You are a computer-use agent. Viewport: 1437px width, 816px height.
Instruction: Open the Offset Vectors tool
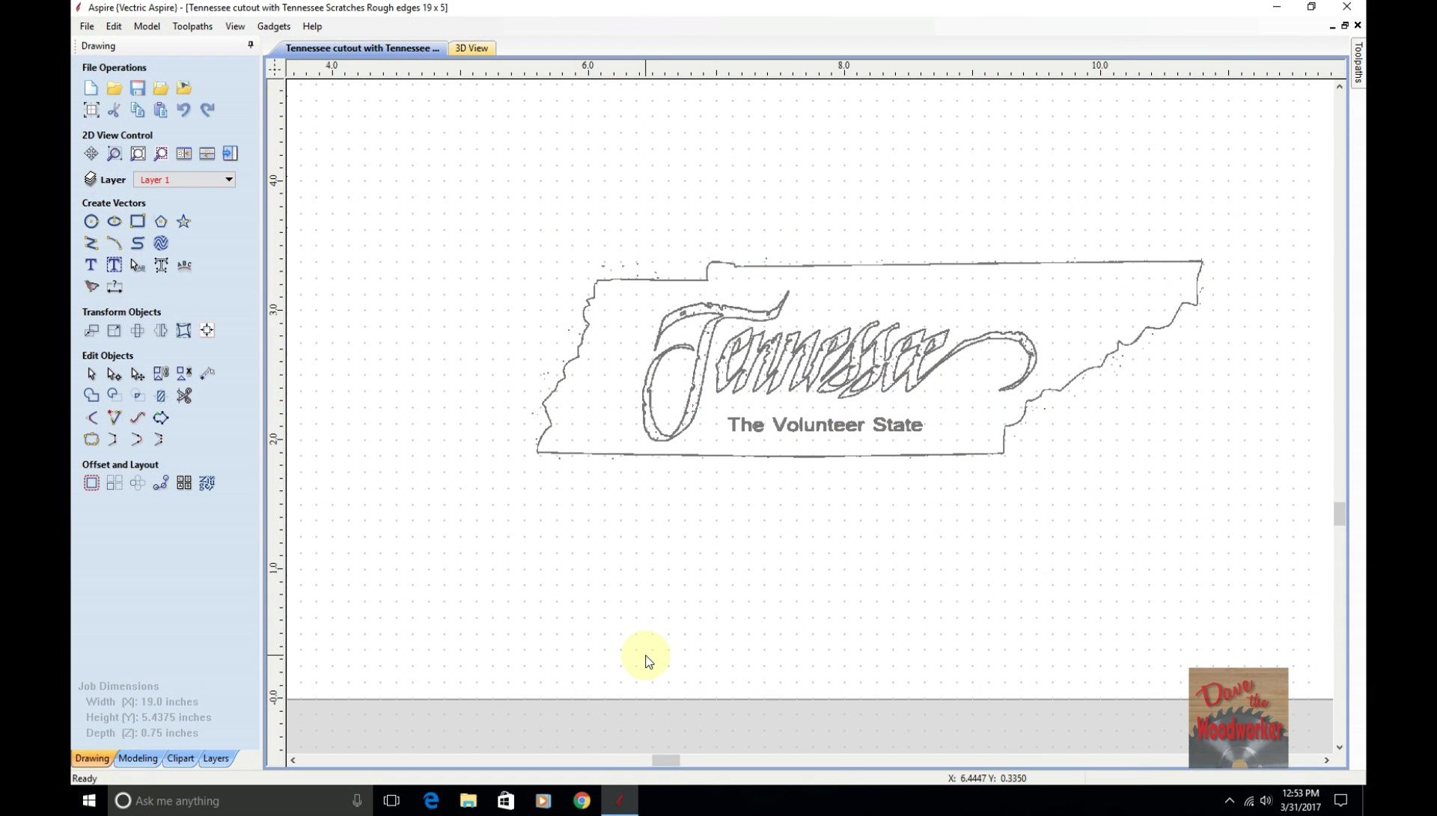[x=91, y=484]
